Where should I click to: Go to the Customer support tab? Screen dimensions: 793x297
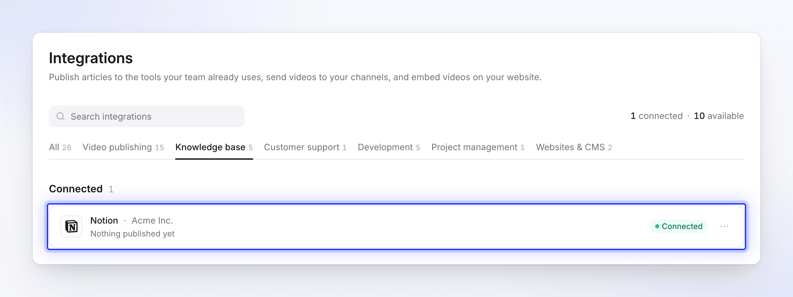point(305,147)
